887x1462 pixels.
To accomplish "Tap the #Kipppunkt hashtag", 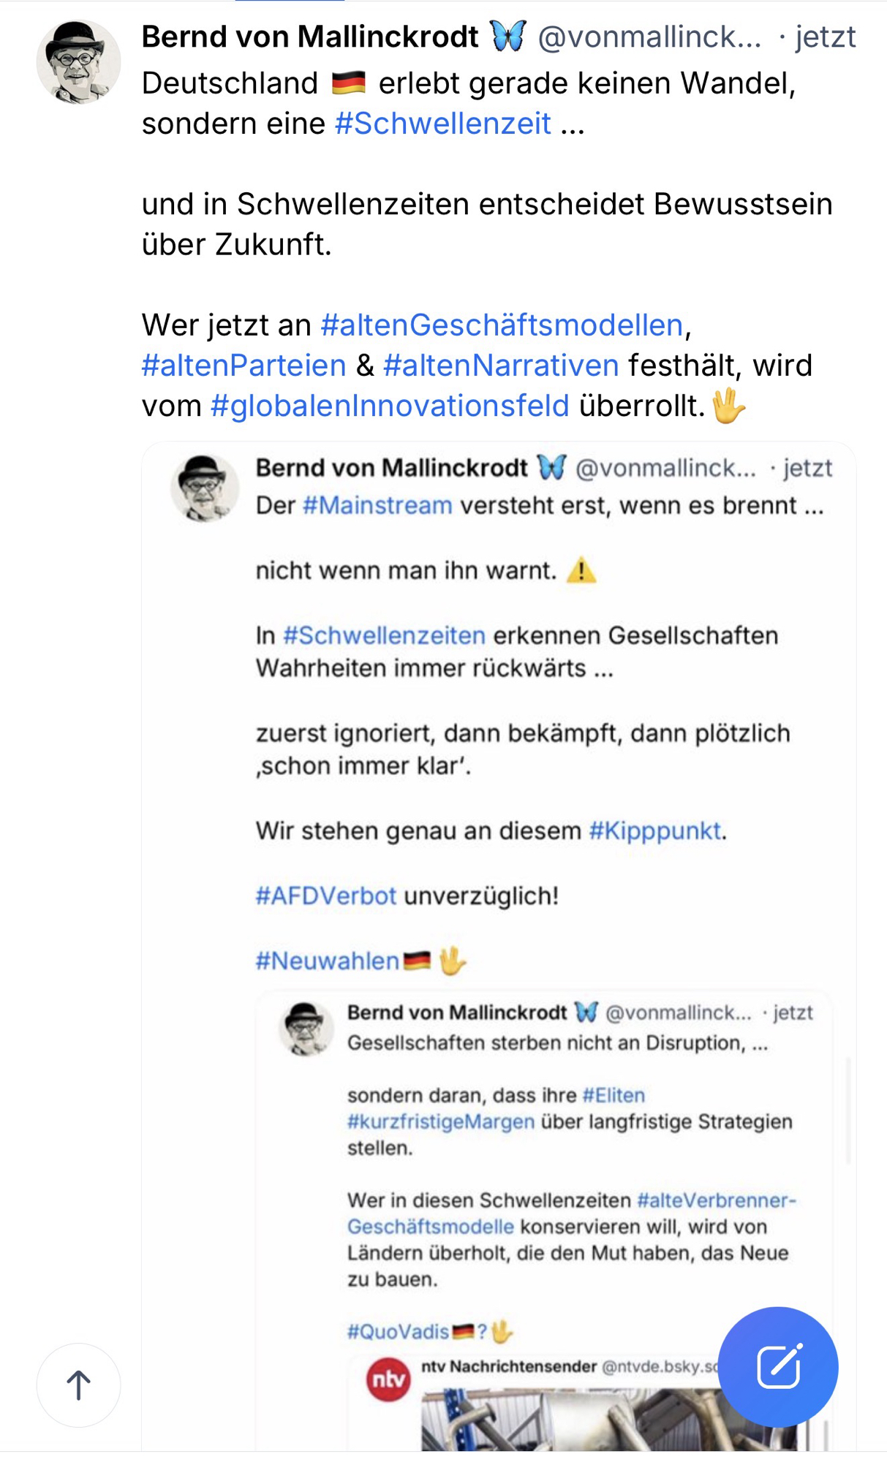I will [655, 830].
